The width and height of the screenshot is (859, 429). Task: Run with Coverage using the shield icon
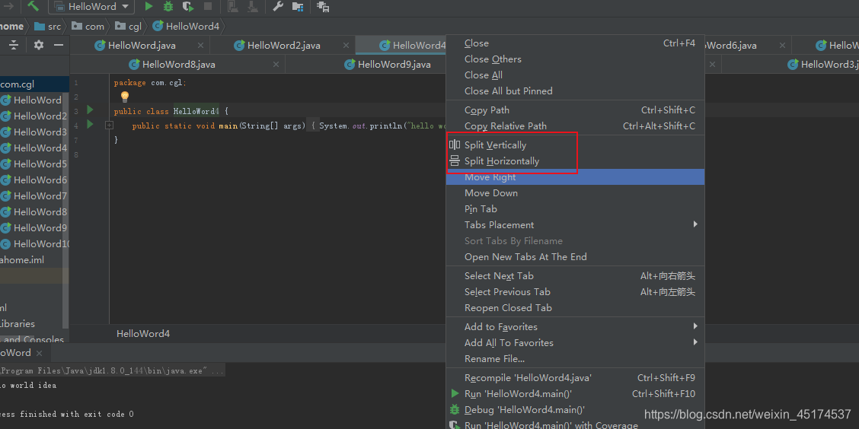pos(188,7)
